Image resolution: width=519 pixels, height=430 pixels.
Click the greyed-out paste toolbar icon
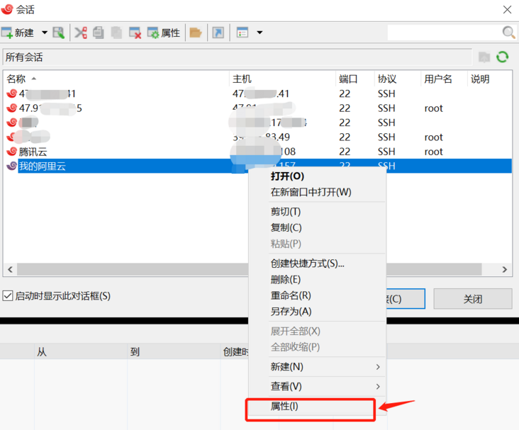tap(116, 33)
